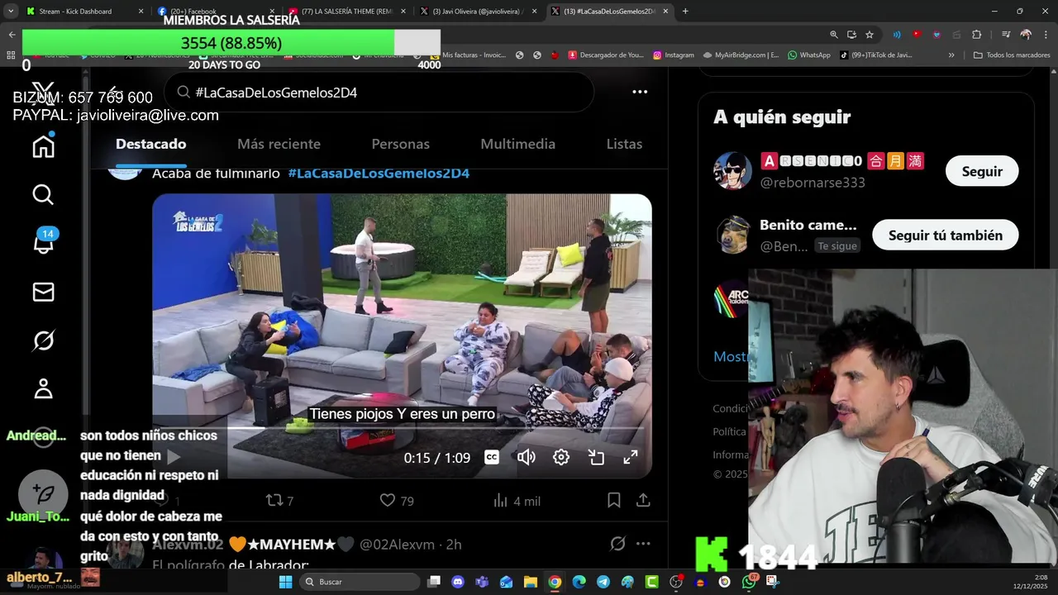Close the #LaCasaDeLosGemelos2D4 browser tab
This screenshot has height=595, width=1058.
[665, 12]
